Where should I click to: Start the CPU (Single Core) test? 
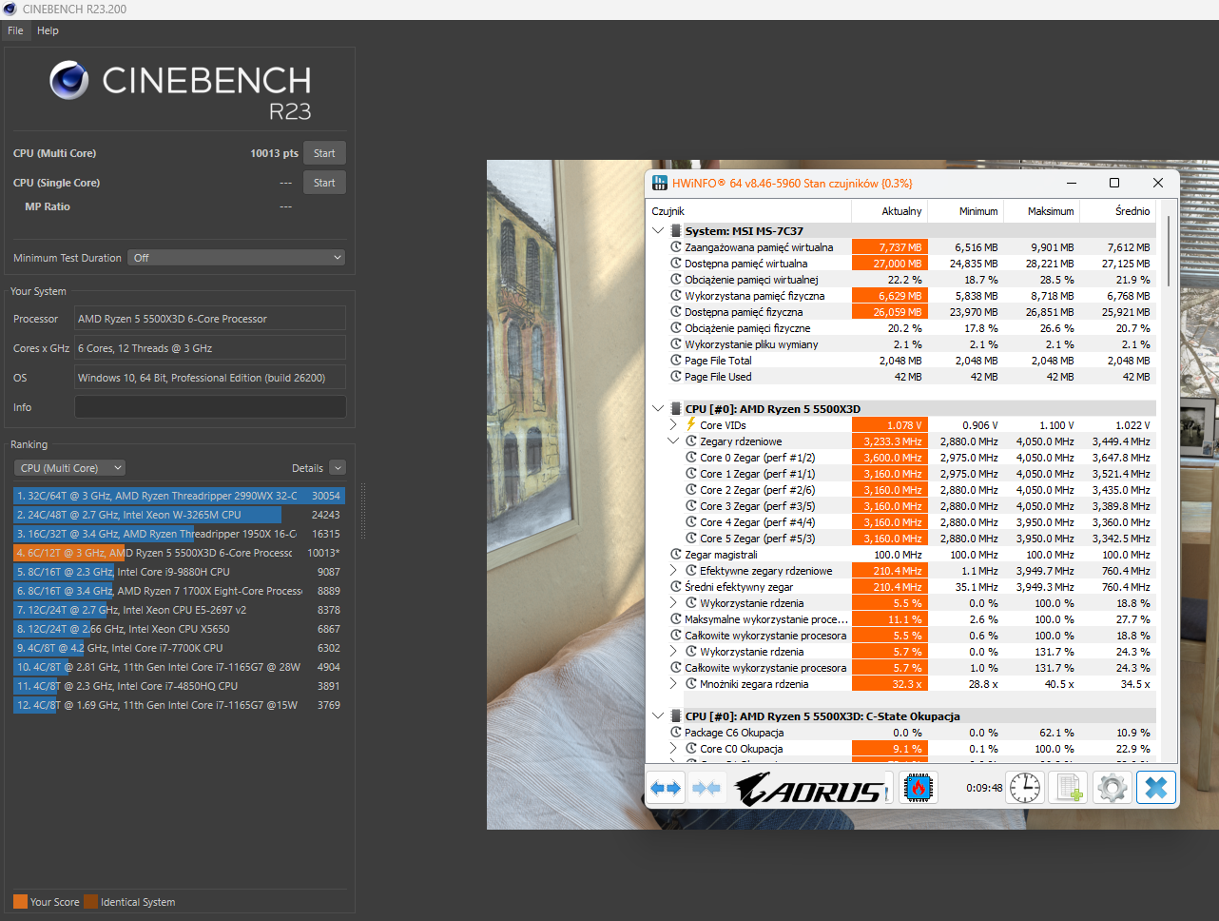(x=324, y=183)
